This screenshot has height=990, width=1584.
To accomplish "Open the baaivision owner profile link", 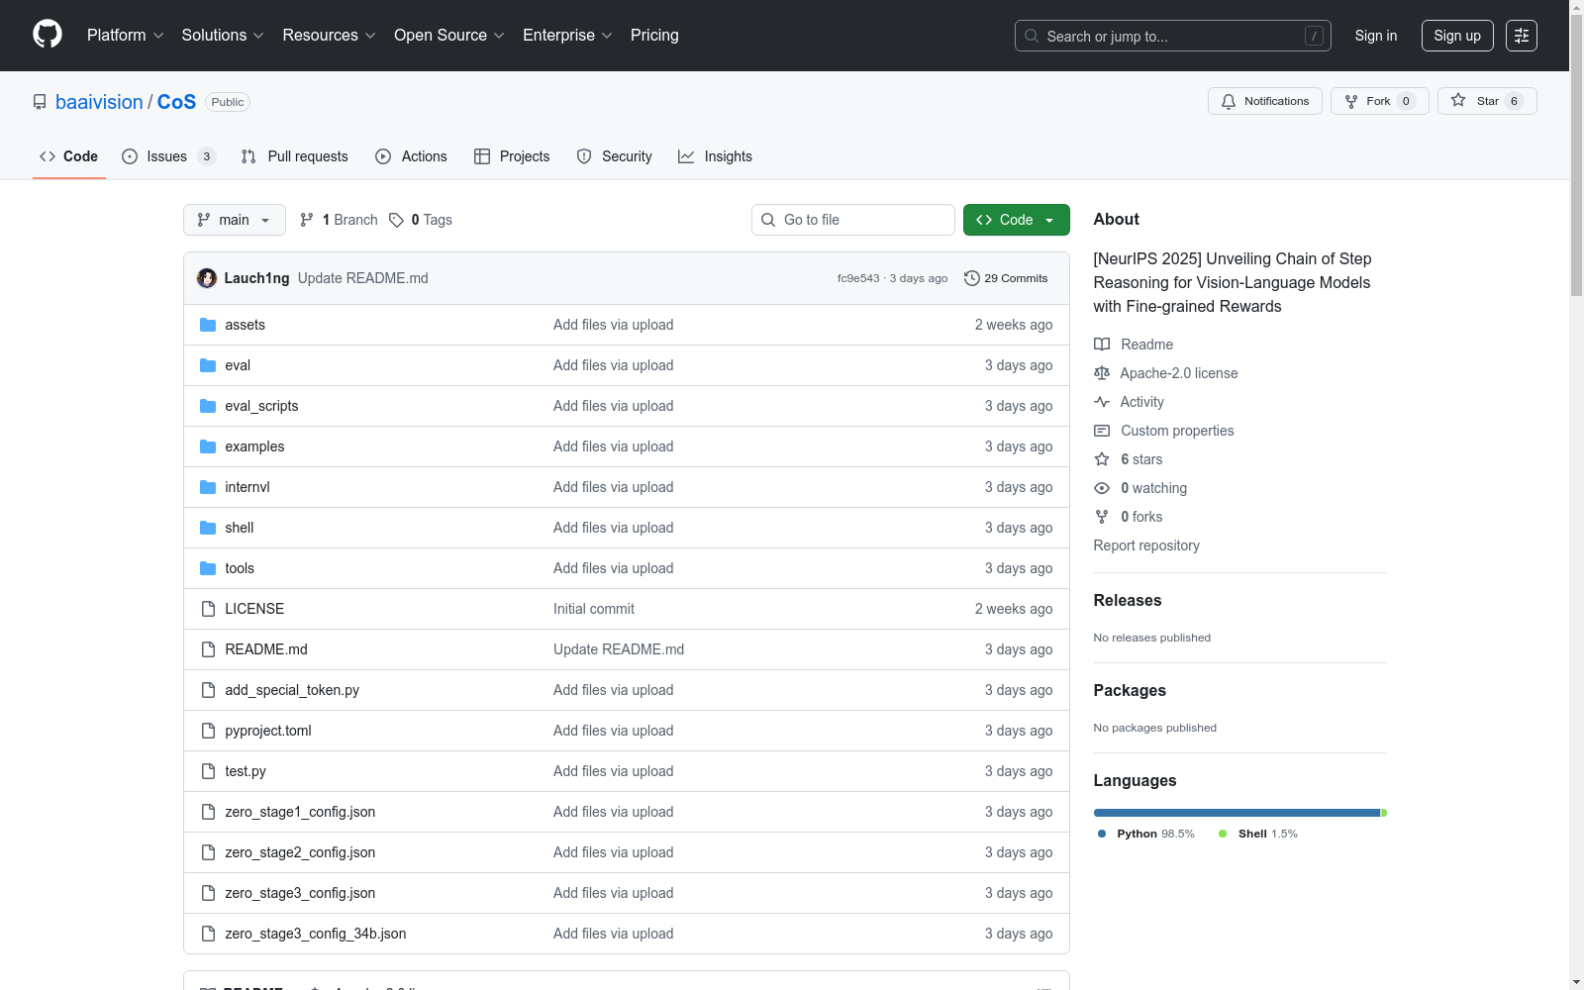I will pyautogui.click(x=99, y=102).
